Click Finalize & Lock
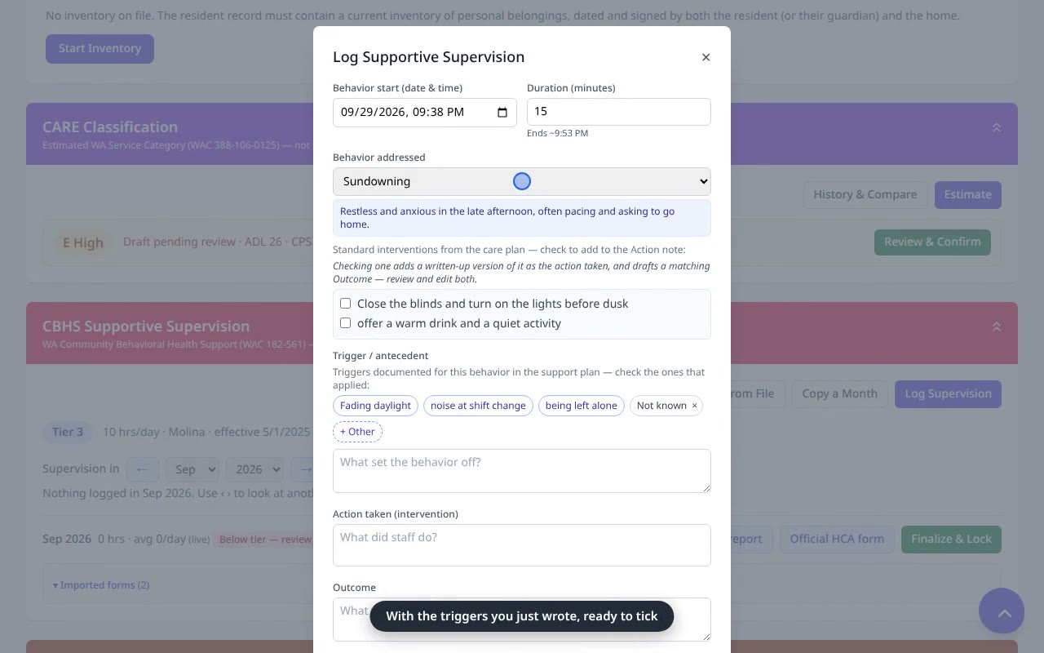This screenshot has height=653, width=1044. coord(951,539)
